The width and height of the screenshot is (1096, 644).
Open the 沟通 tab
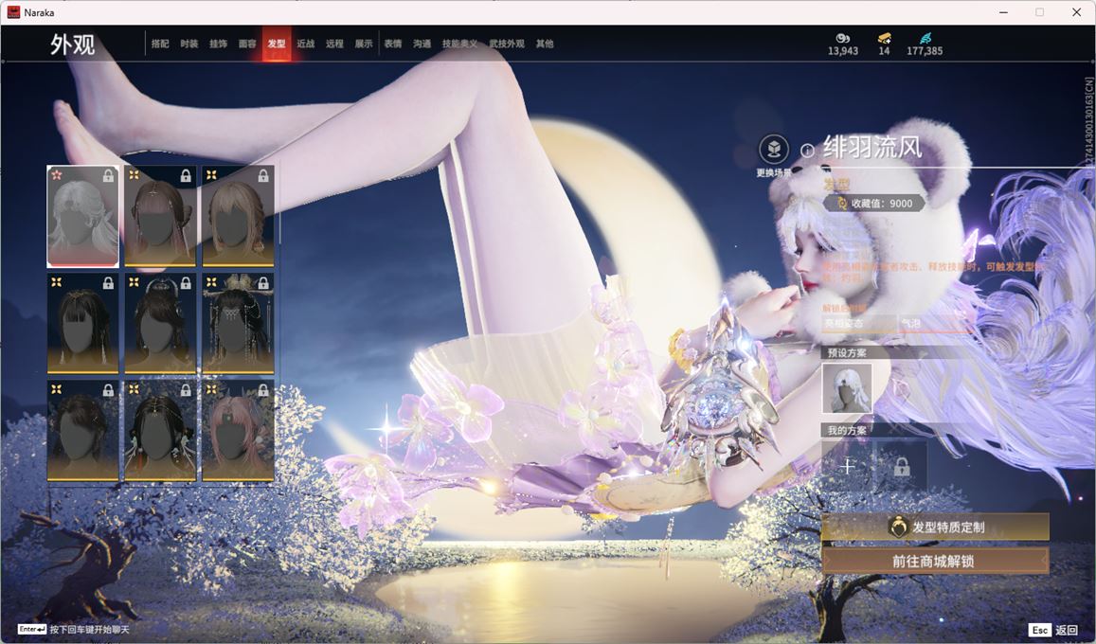[422, 44]
